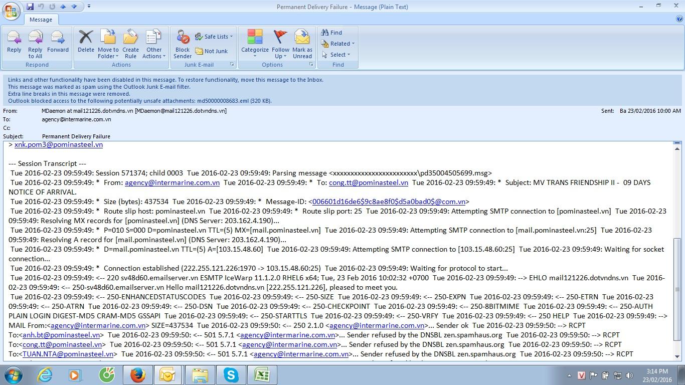This screenshot has width=685, height=385.
Task: Click the volume speaker tray icon
Action: 629,375
